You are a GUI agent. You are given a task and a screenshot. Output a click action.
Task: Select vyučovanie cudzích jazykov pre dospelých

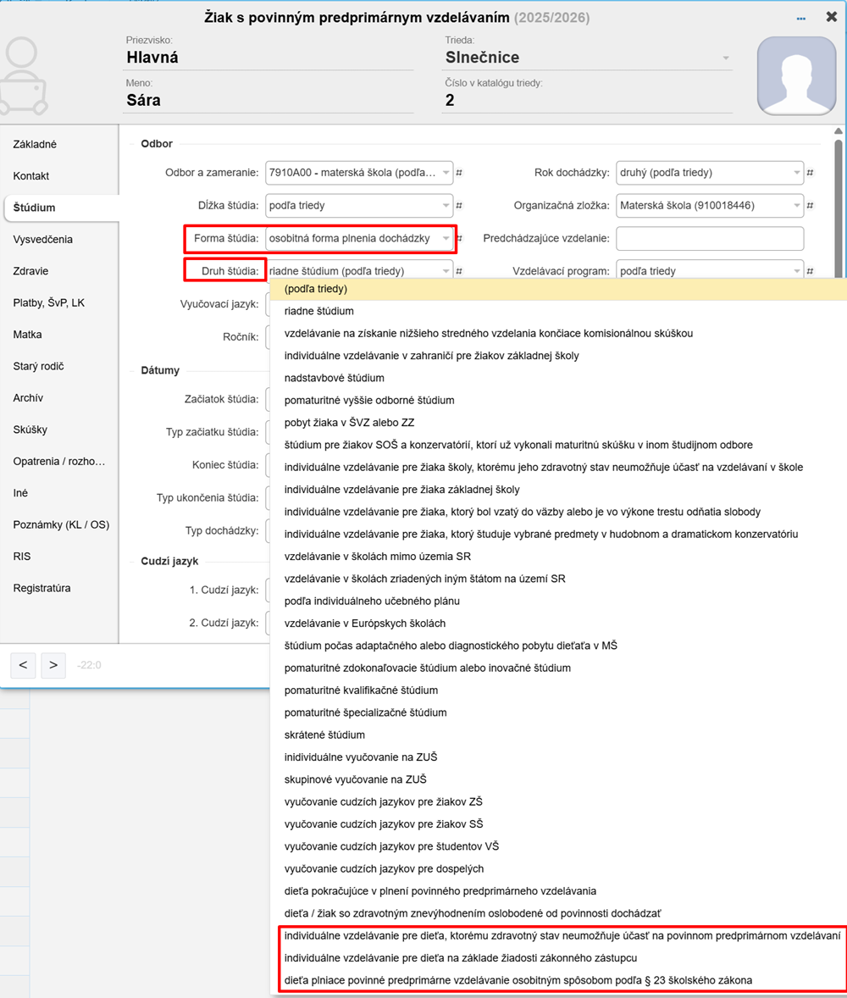(x=558, y=868)
